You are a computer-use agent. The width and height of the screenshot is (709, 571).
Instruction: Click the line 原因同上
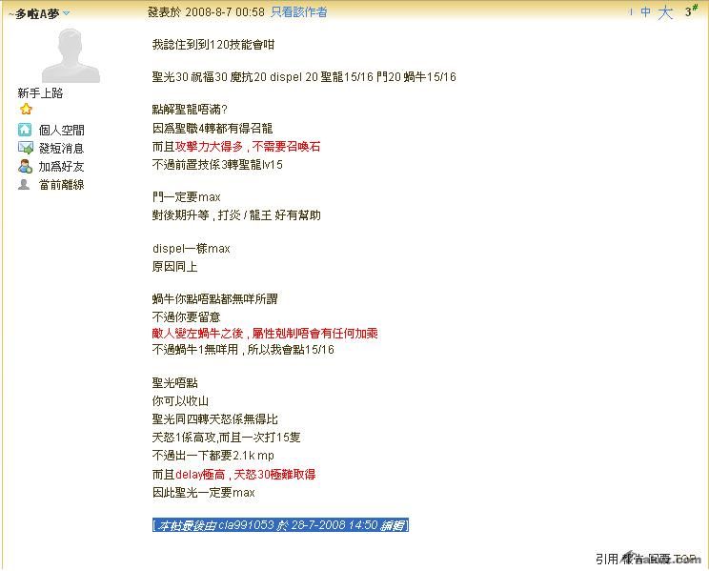175,267
